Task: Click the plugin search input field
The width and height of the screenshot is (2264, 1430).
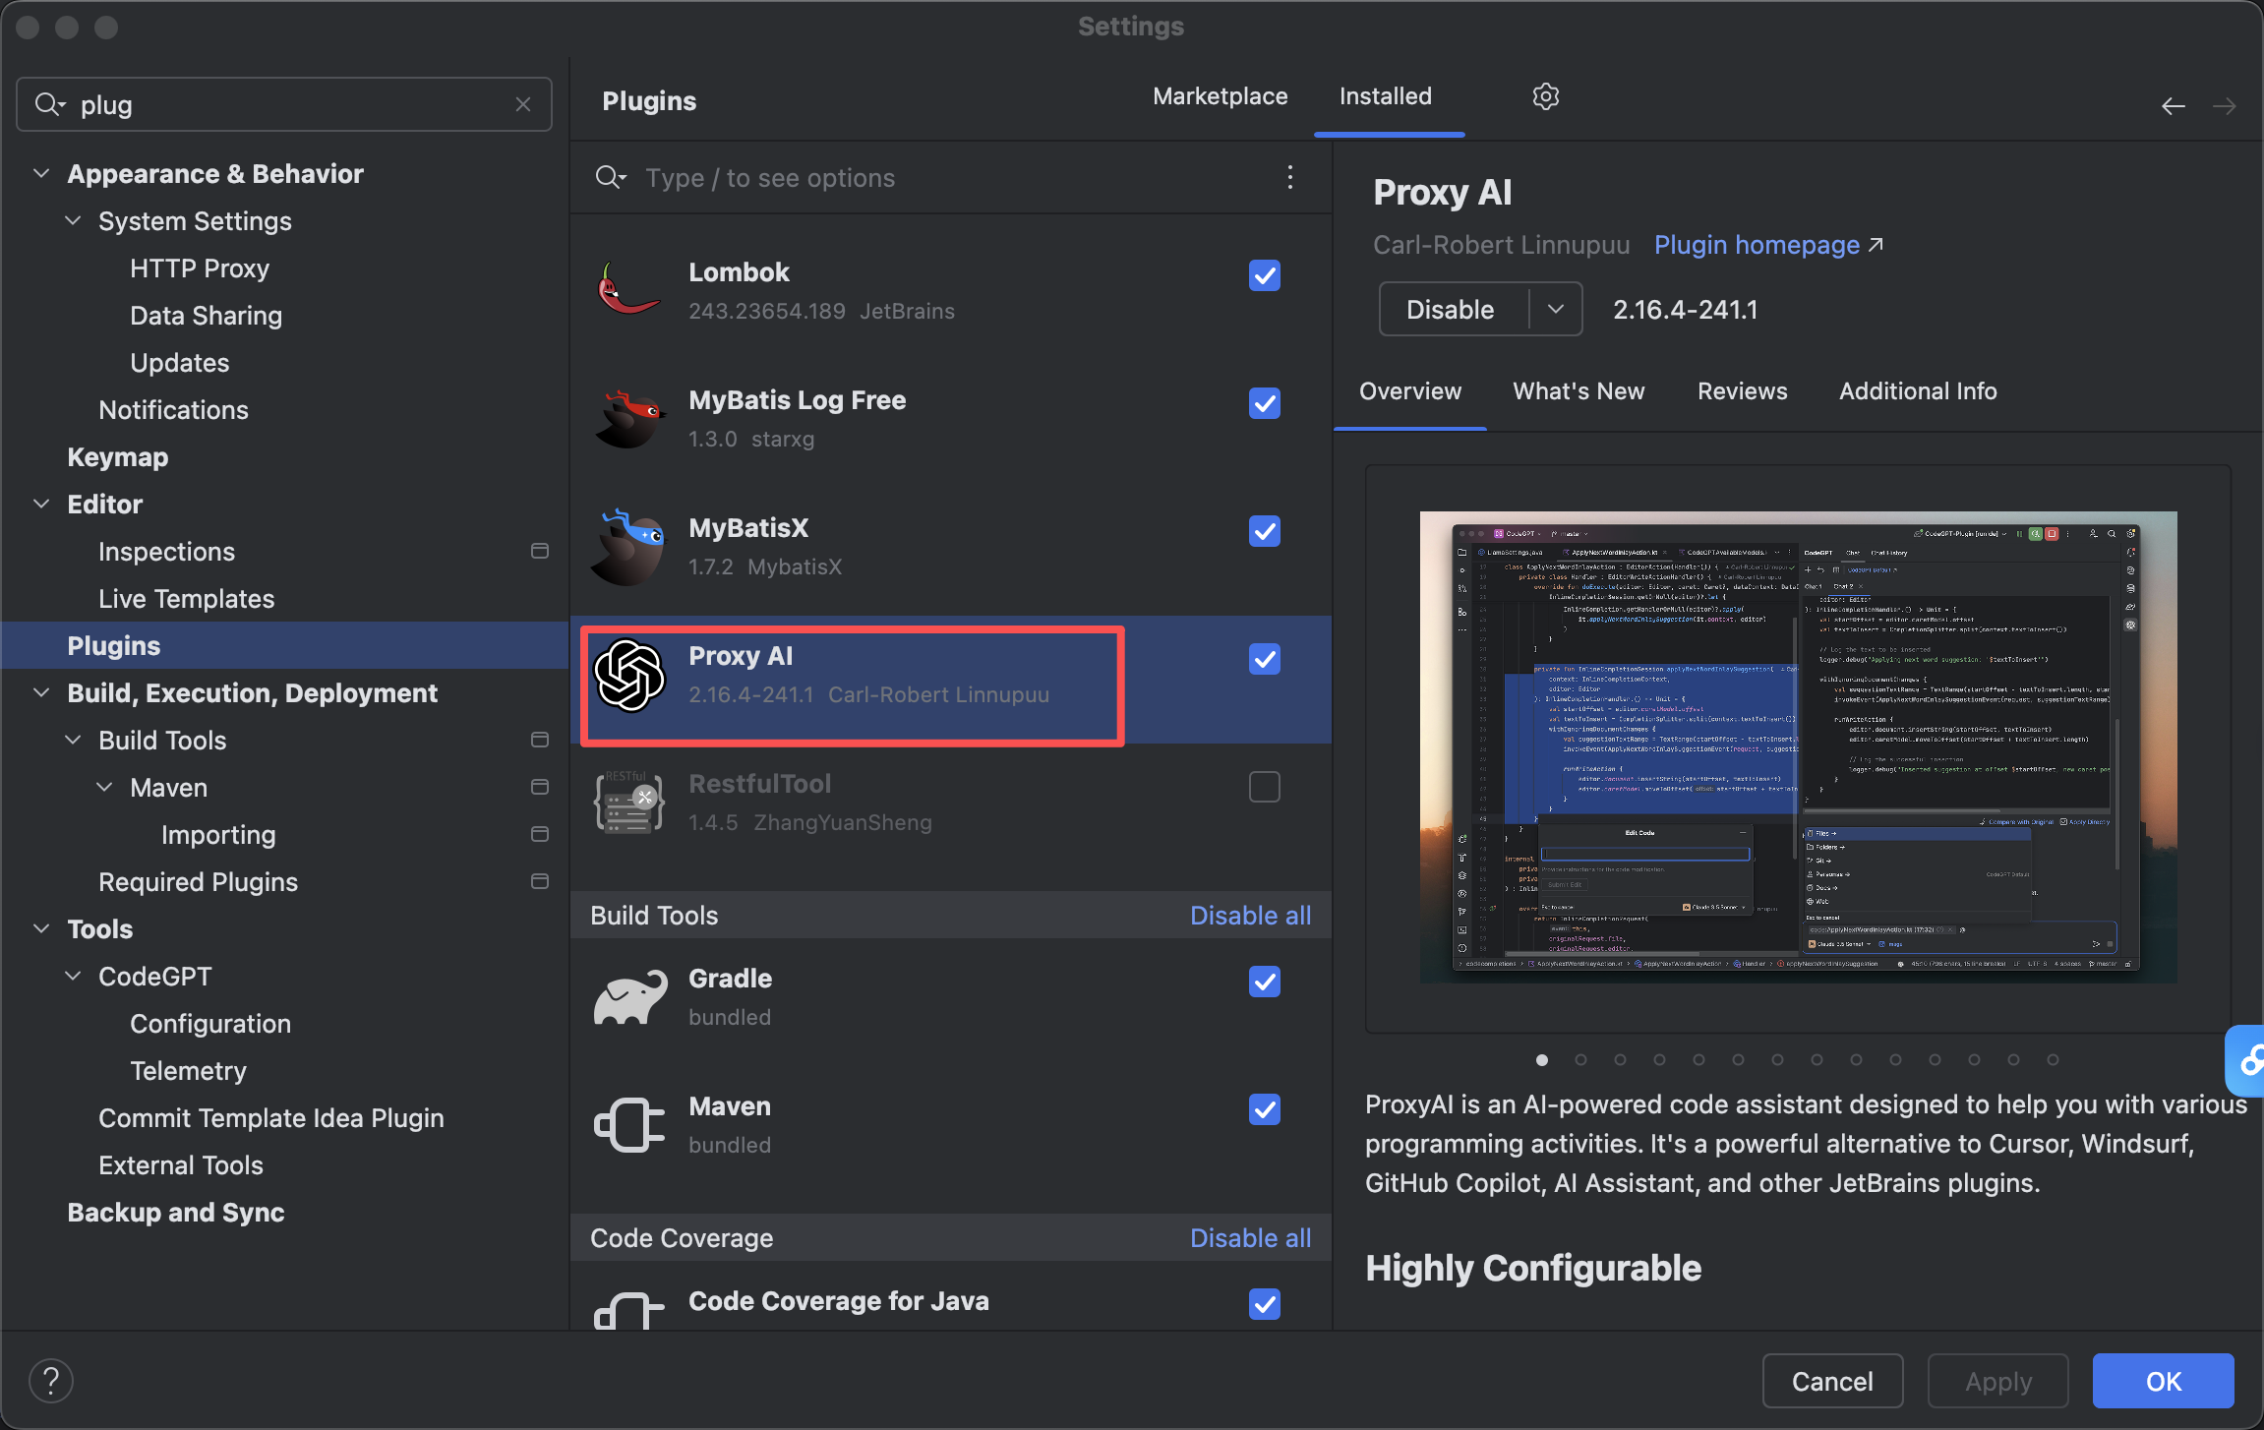Action: [944, 178]
